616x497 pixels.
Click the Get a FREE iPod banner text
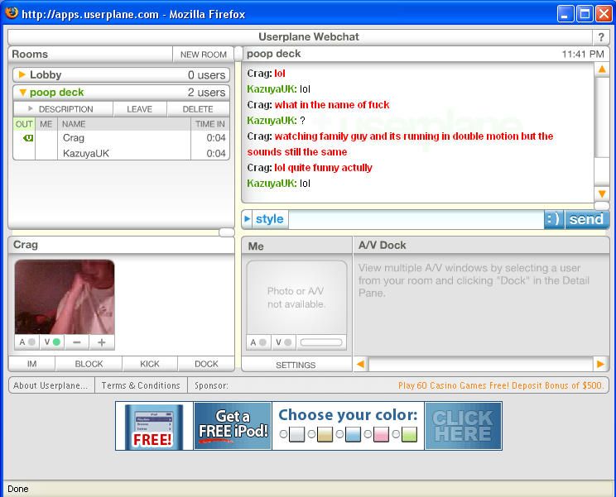point(233,426)
